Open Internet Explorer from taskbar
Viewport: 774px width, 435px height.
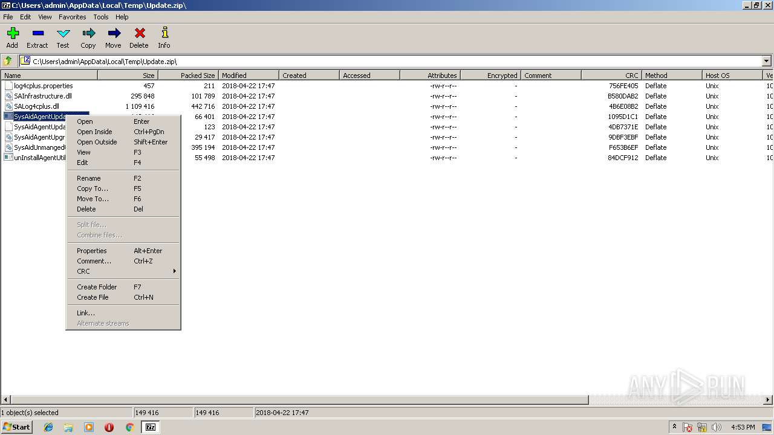pyautogui.click(x=48, y=427)
